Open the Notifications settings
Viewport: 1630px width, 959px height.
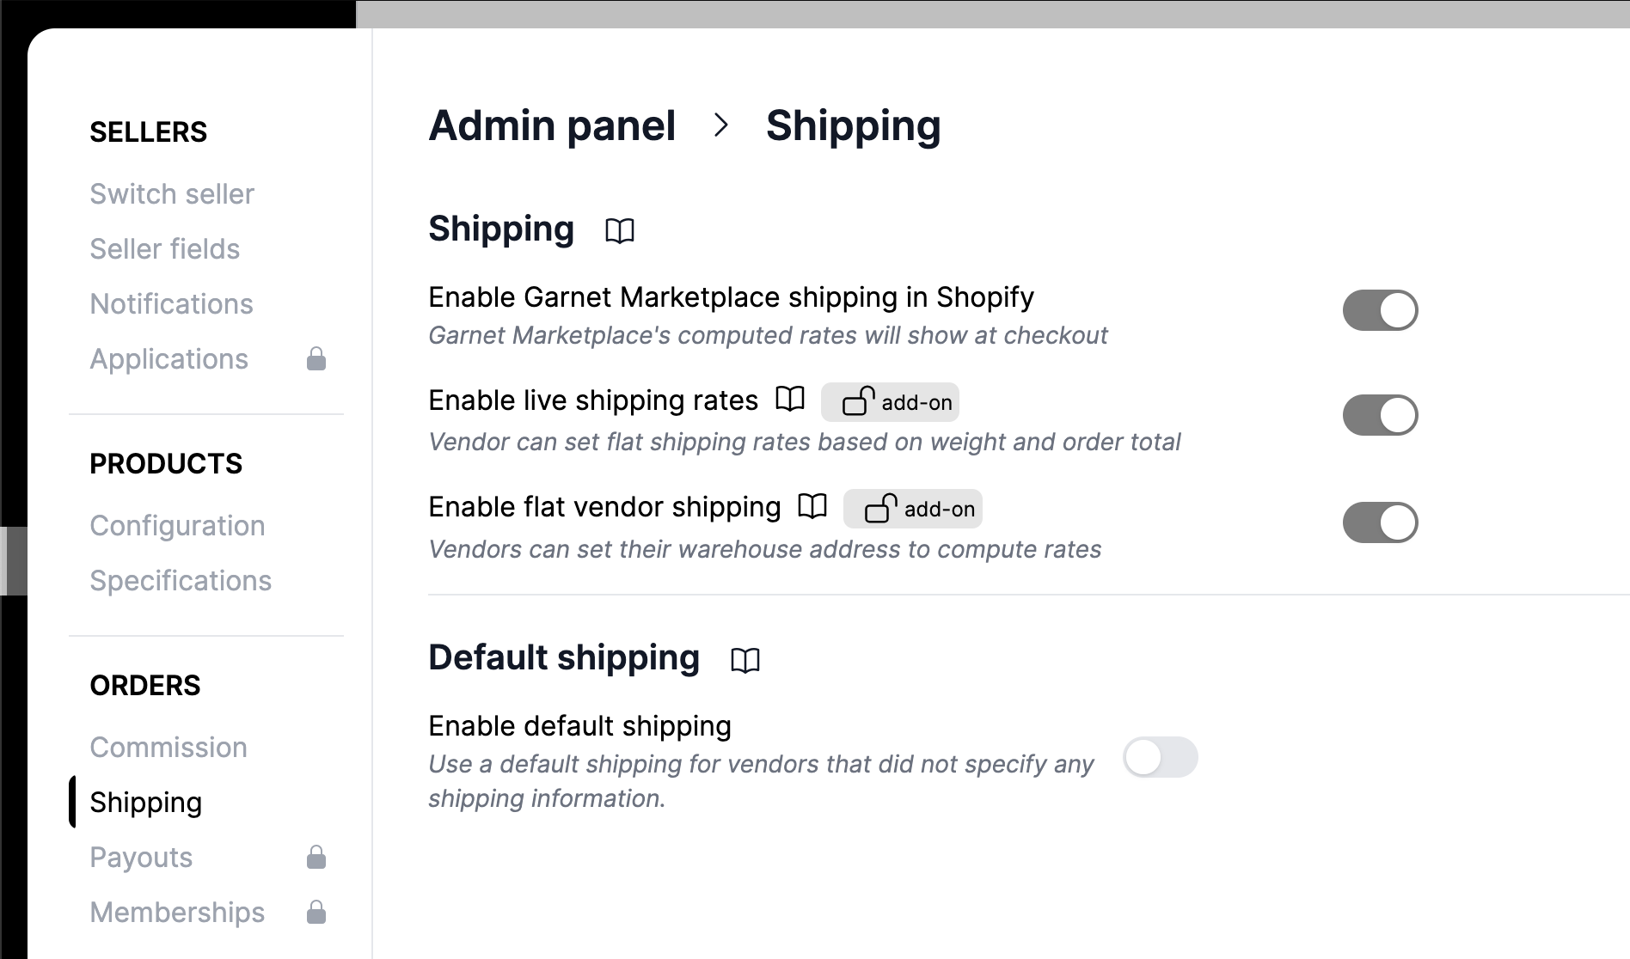(171, 303)
